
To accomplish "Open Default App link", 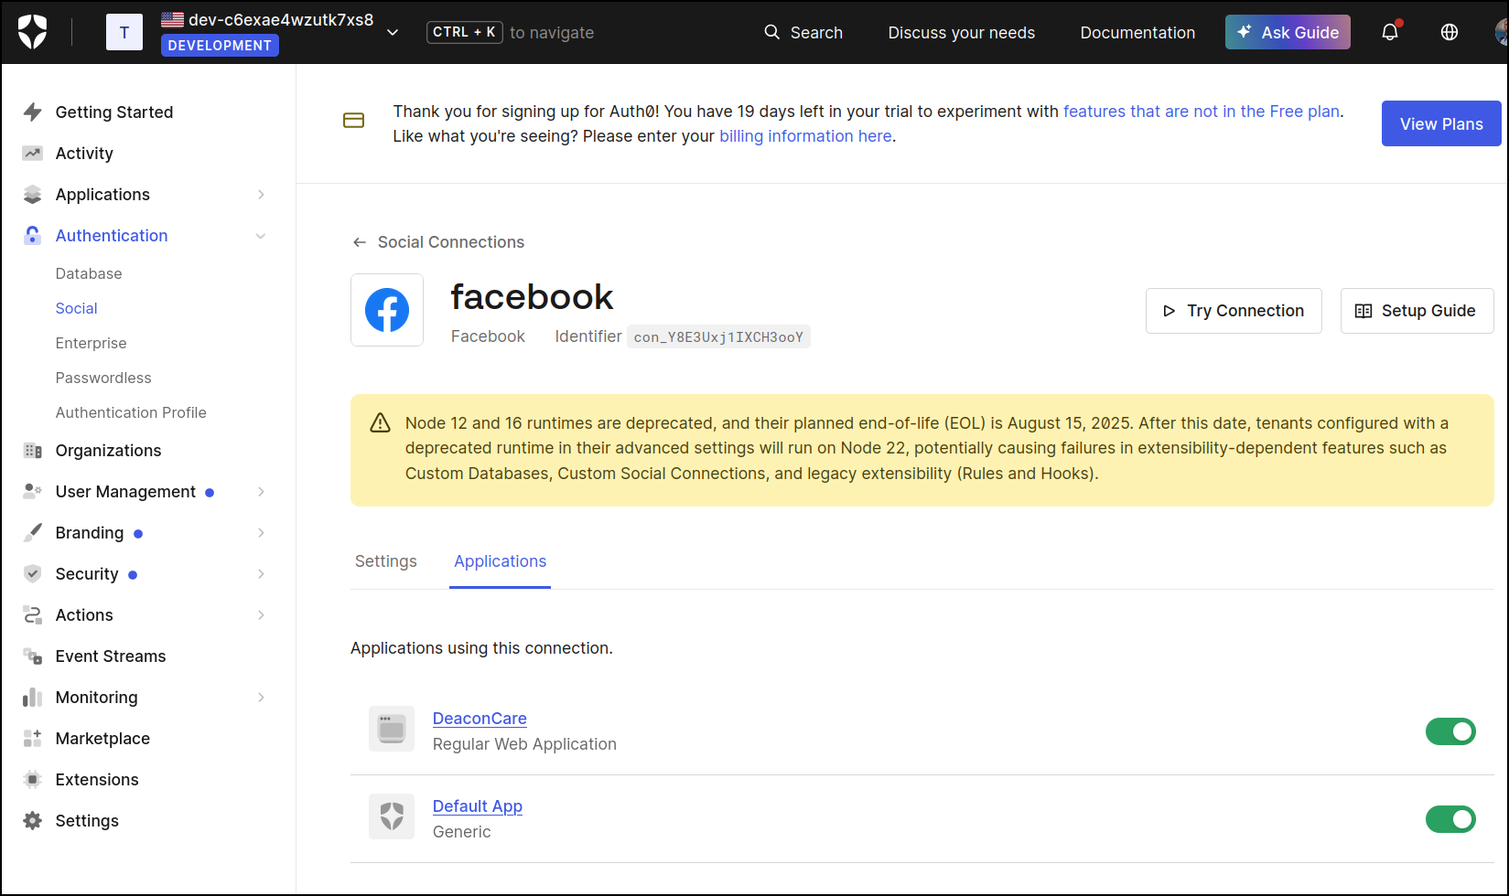I will (x=478, y=806).
